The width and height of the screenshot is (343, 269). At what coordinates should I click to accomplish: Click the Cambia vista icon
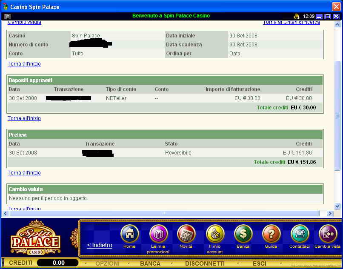328,234
